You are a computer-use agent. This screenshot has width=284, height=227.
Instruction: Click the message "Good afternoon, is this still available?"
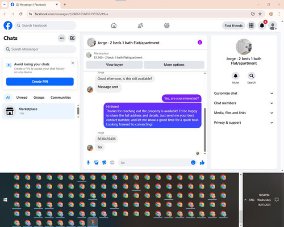[x=125, y=79]
